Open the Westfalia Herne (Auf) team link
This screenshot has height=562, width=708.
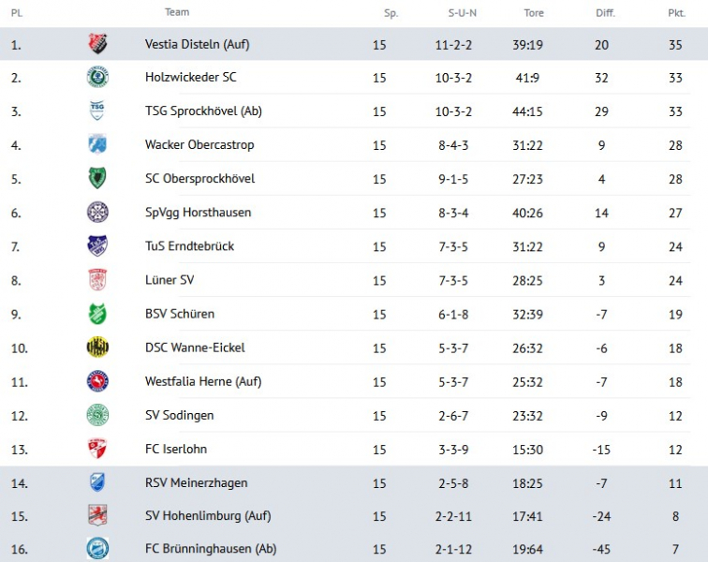tap(203, 381)
